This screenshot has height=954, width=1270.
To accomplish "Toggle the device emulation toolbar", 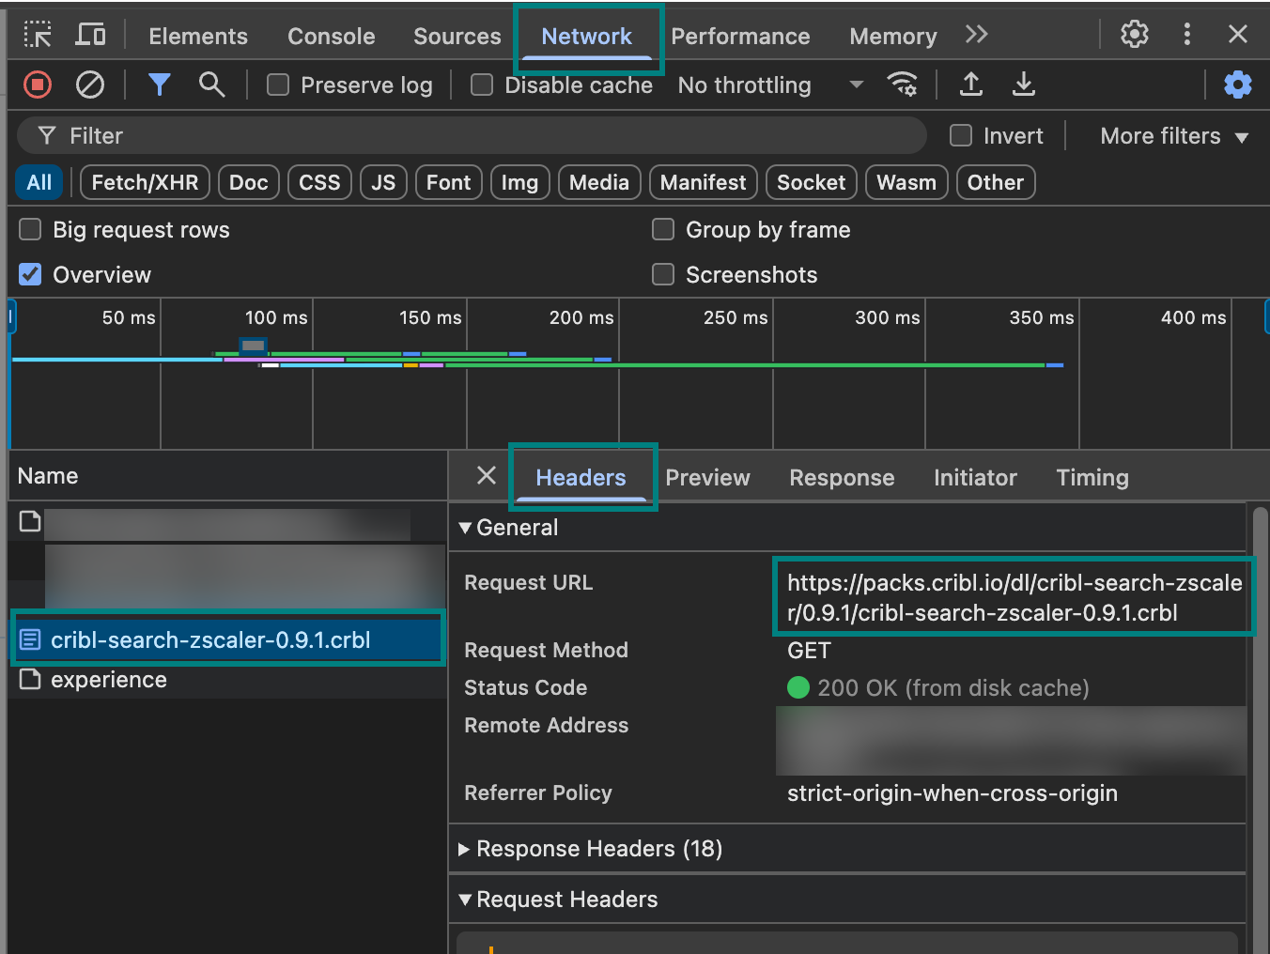I will click(x=90, y=34).
